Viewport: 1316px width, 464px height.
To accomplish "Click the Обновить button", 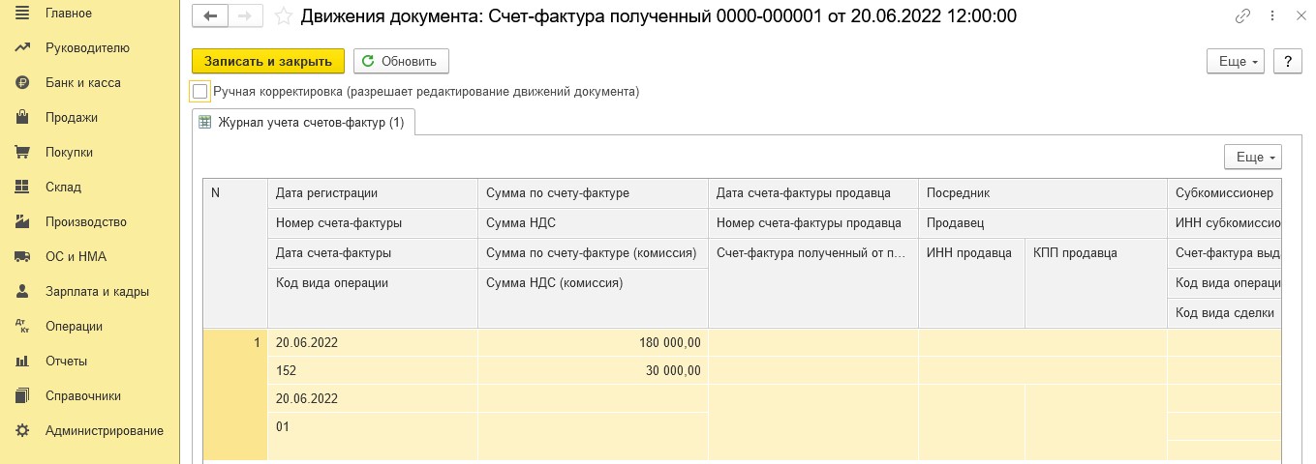I will point(401,61).
